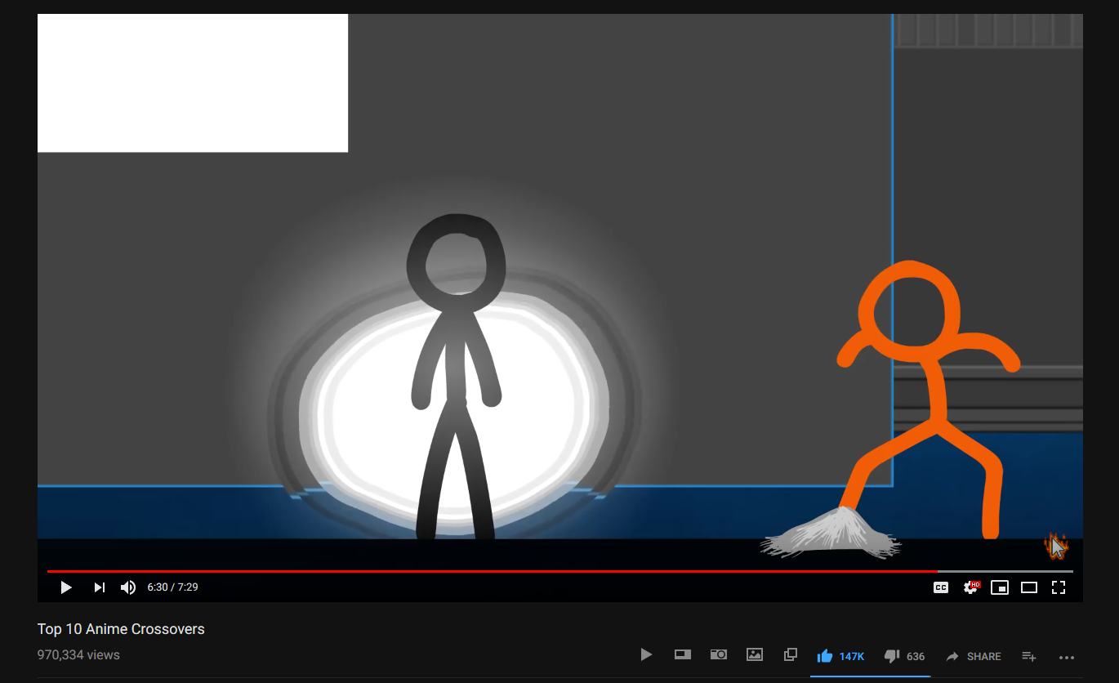Click the white box on the video
Viewport: 1119px width, 683px height.
coord(193,83)
